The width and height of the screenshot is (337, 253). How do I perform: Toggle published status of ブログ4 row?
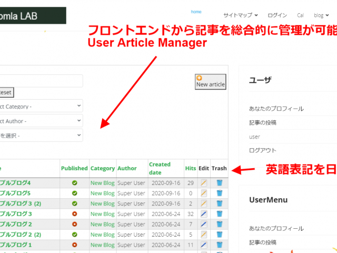[x=75, y=183]
